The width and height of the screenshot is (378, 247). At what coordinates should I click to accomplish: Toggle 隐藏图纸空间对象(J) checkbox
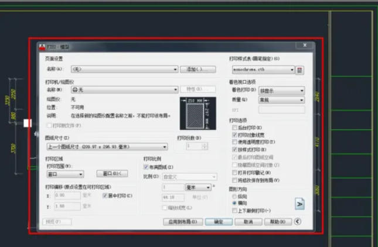coord(234,165)
